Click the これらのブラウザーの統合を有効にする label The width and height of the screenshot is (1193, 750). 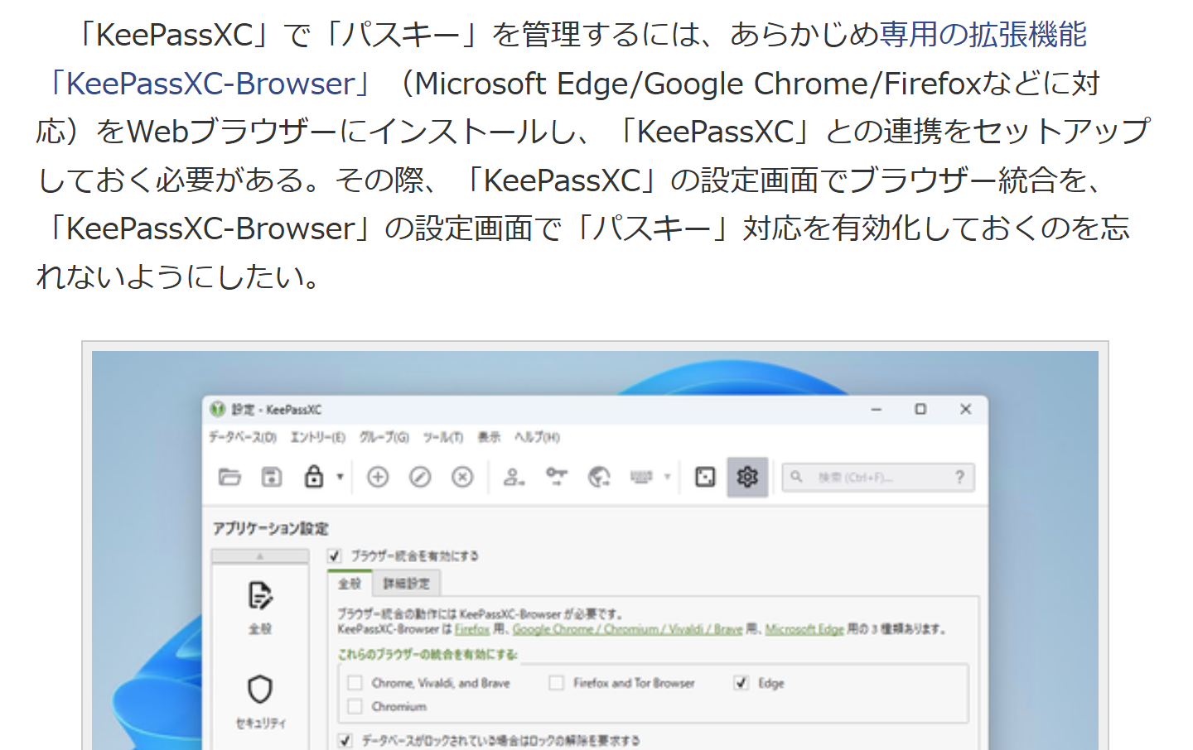[x=427, y=654]
